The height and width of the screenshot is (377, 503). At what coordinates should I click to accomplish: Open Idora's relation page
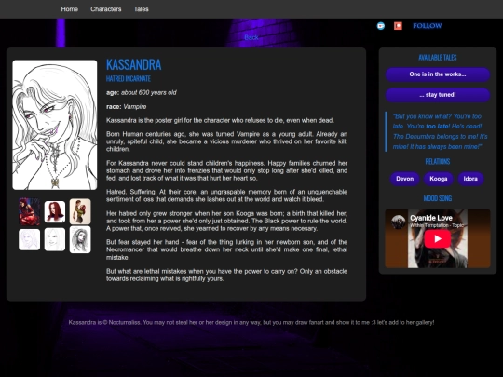470,179
